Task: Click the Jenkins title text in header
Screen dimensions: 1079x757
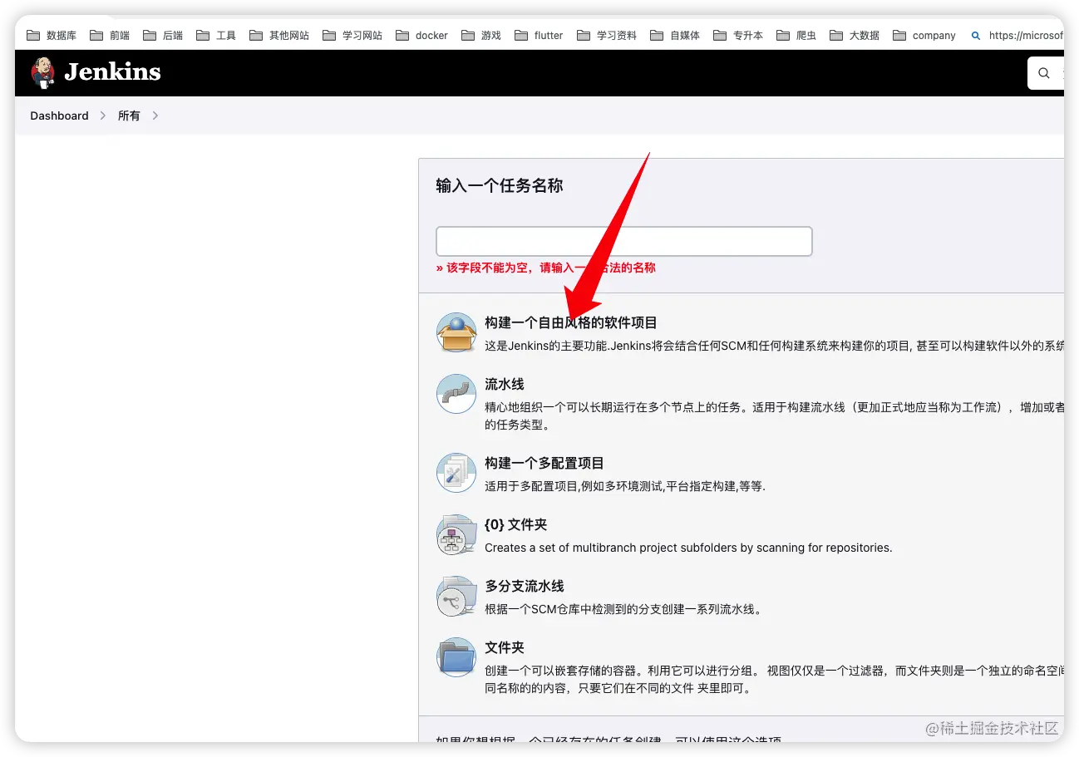Action: (x=112, y=72)
